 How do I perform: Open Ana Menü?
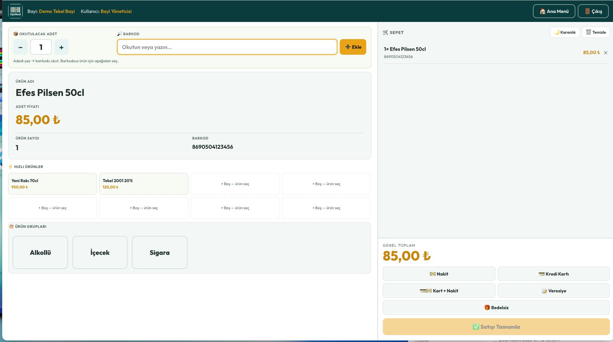(554, 11)
